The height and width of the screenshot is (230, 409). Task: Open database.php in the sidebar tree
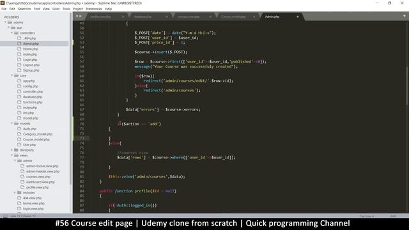[33, 96]
